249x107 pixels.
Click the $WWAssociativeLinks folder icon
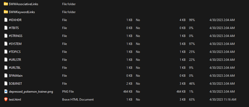pos(6,4)
